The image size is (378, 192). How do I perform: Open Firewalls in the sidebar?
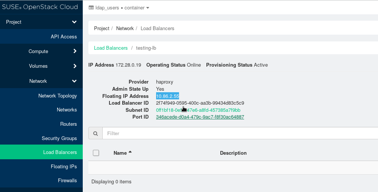pos(67,180)
